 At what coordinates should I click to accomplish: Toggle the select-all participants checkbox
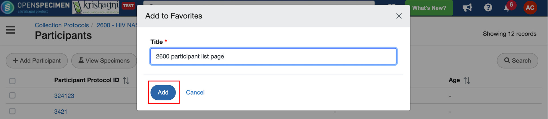12,81
